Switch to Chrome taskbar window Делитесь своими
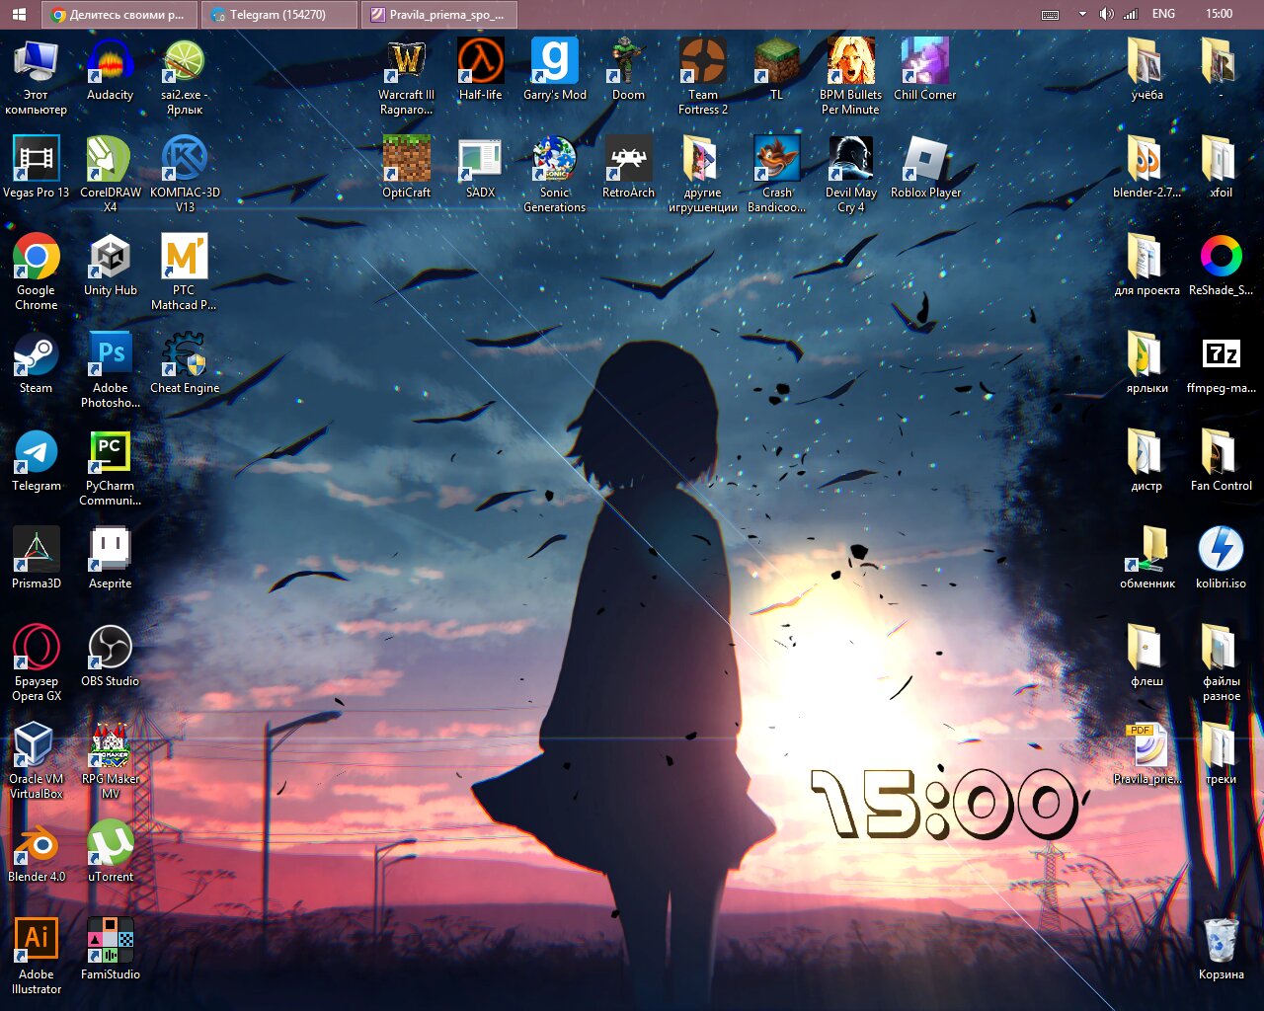This screenshot has width=1264, height=1011. pos(118,14)
